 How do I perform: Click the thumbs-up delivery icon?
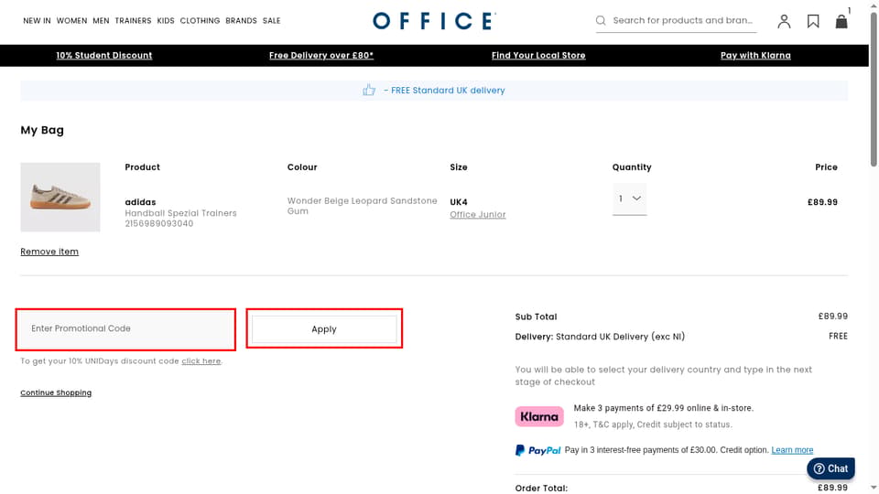pos(369,91)
